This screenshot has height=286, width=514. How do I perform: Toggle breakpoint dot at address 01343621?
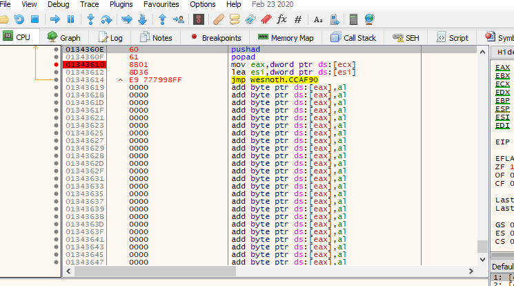coord(56,117)
